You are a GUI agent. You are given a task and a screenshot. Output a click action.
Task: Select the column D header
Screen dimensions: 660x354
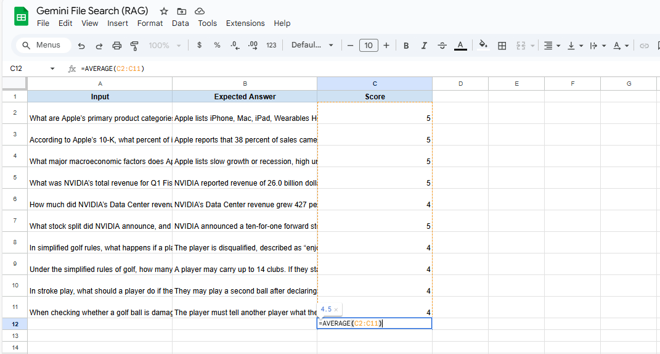[460, 83]
